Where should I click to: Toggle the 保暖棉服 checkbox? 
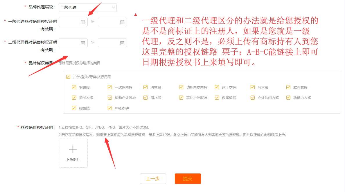pos(217,98)
